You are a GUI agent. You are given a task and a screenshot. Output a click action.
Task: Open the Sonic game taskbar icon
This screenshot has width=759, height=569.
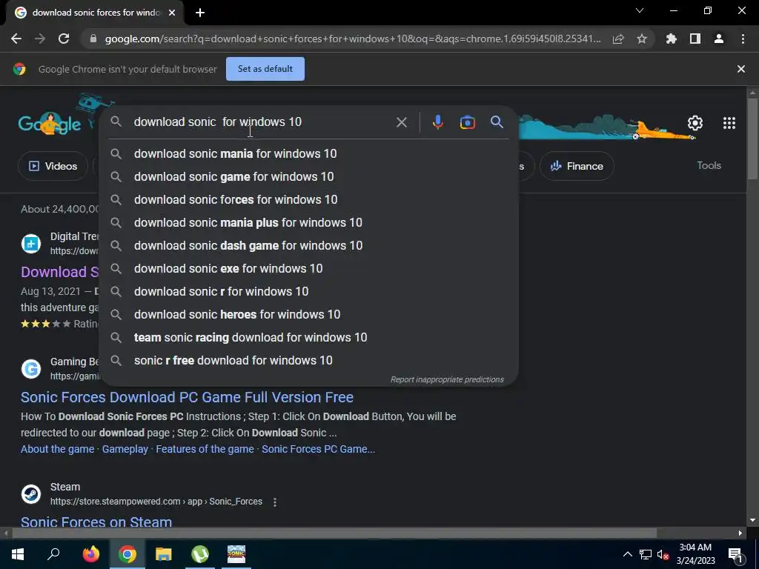[x=236, y=554]
